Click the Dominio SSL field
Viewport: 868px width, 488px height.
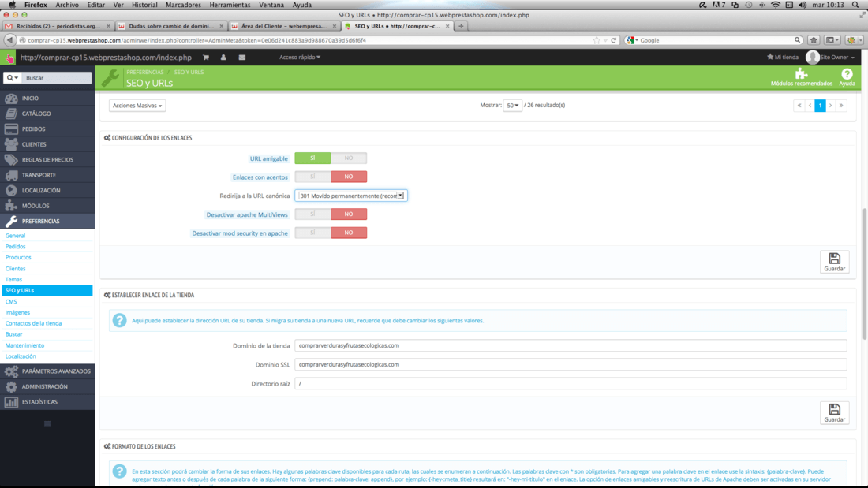point(571,364)
